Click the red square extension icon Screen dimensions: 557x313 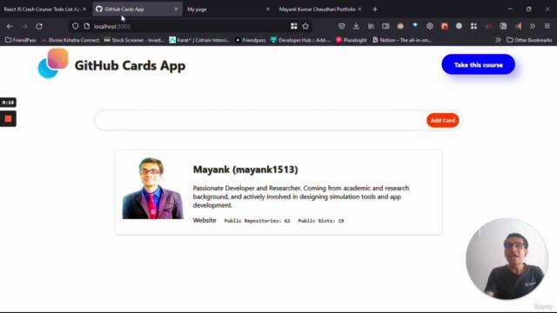(445, 26)
